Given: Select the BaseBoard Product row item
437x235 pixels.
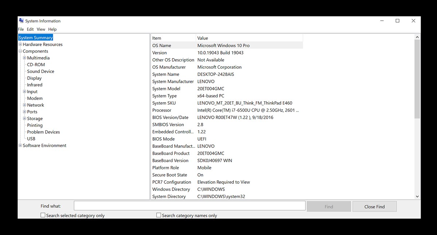Looking at the screenshot, I should tap(171, 153).
